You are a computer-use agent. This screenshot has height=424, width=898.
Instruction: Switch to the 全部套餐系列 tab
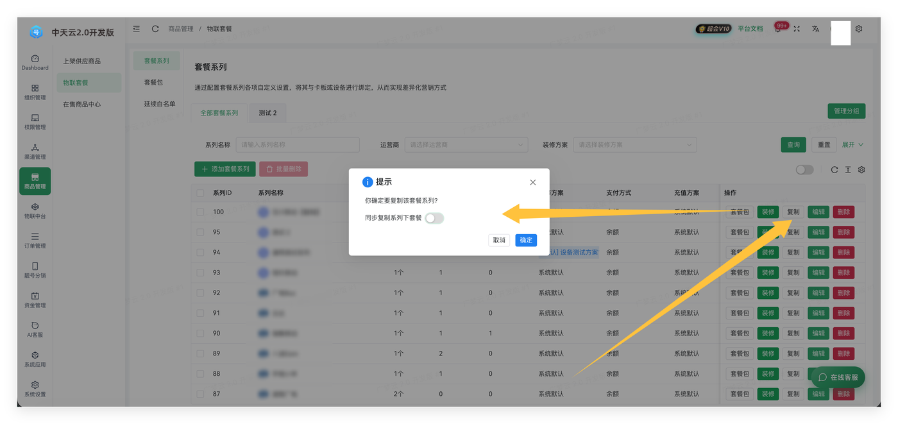point(219,113)
